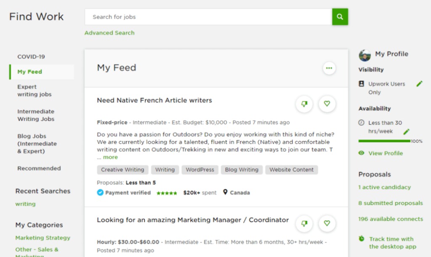
Task: Toggle the heart on Marketing Manager job
Action: pyautogui.click(x=327, y=223)
